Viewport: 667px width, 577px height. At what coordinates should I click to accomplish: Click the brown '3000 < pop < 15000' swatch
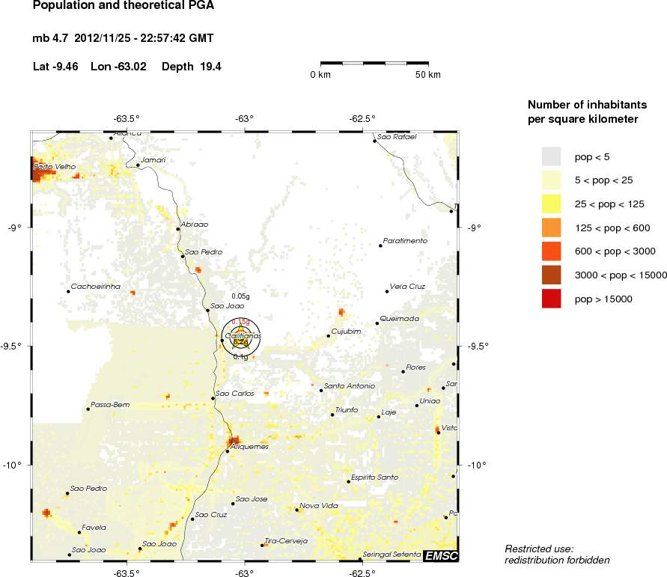click(x=551, y=275)
